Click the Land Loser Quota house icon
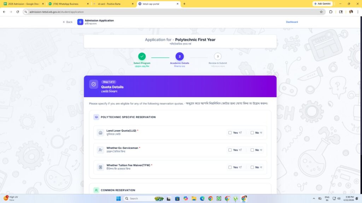 point(100,133)
